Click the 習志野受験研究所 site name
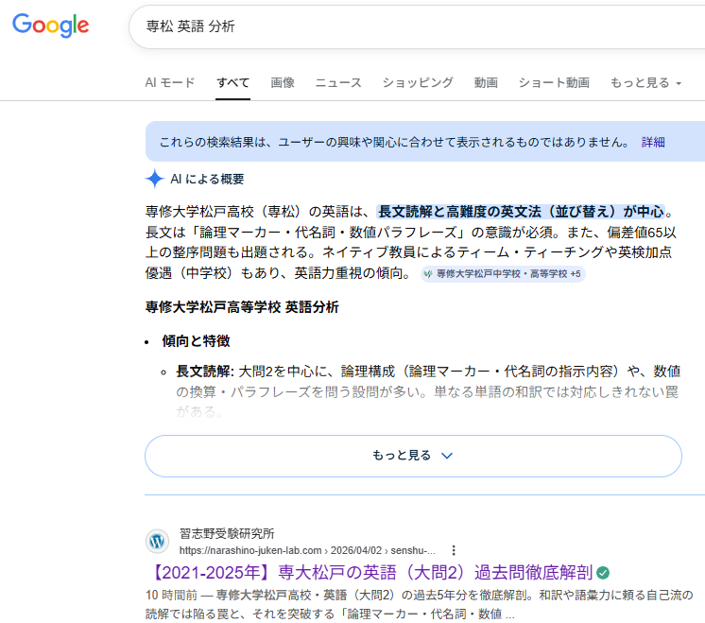Screen dimensions: 705x623 pyautogui.click(x=227, y=533)
